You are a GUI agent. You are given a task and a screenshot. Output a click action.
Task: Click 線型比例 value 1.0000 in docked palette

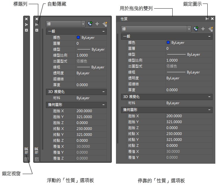[x=189, y=60]
